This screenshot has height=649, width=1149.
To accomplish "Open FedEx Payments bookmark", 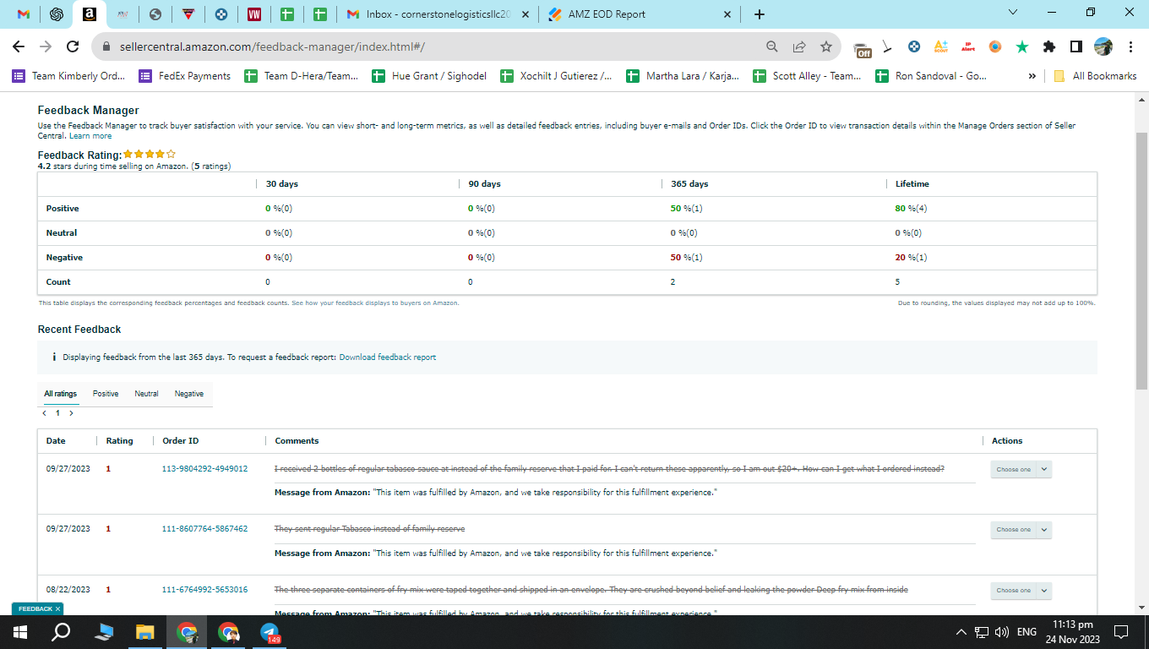I will 184,76.
